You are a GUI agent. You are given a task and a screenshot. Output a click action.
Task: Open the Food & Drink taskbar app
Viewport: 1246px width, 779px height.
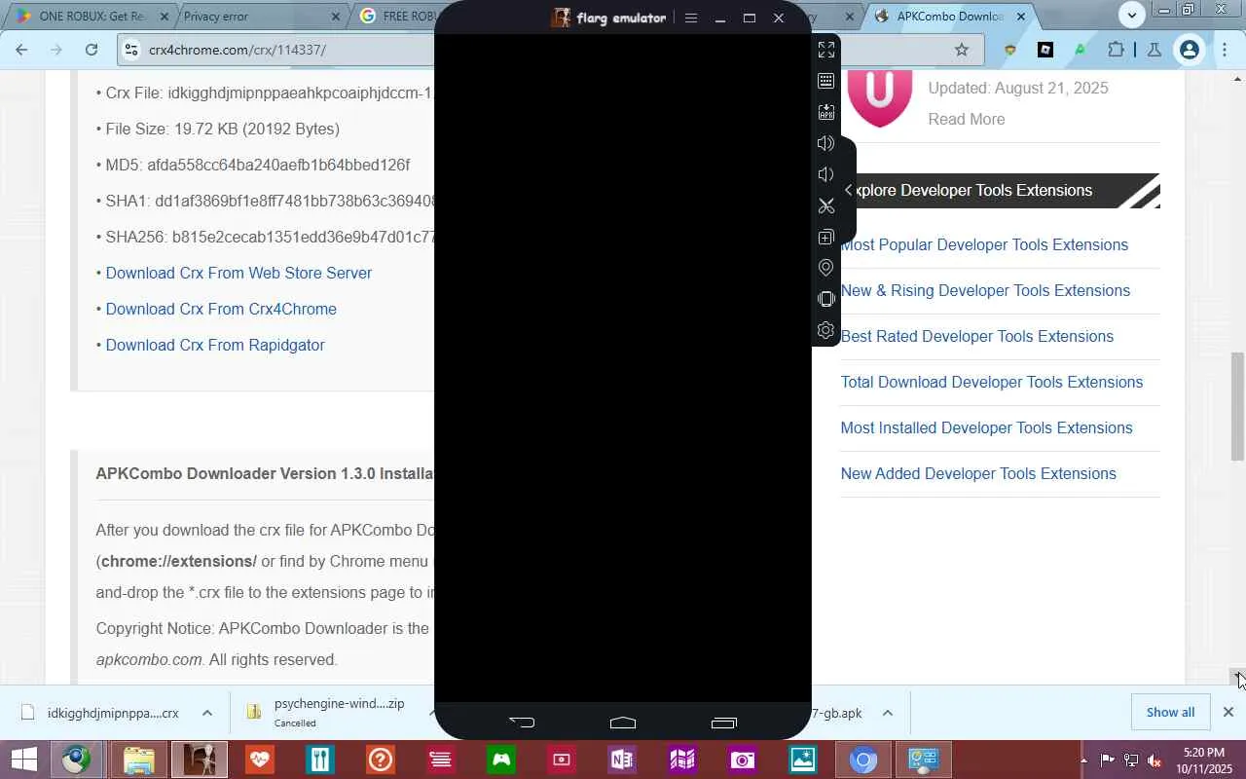coord(320,760)
